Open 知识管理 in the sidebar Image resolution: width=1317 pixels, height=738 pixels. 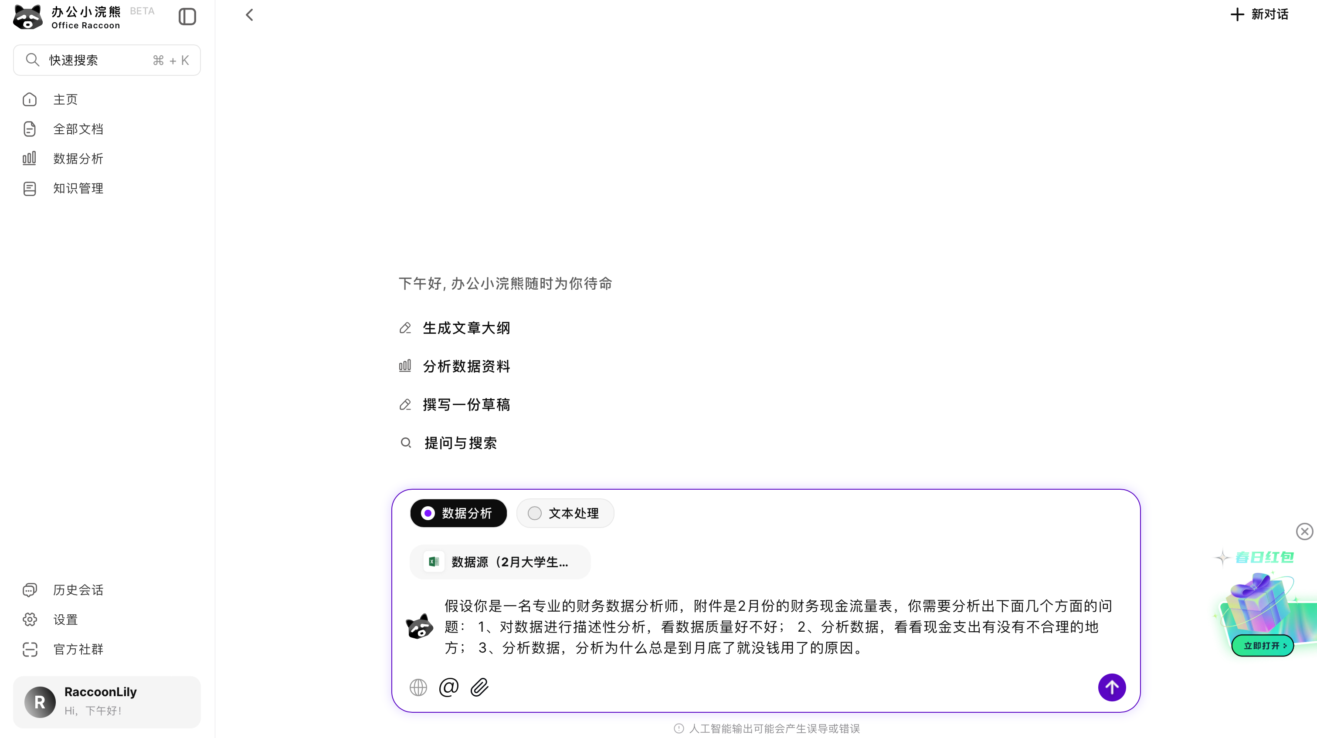(78, 188)
